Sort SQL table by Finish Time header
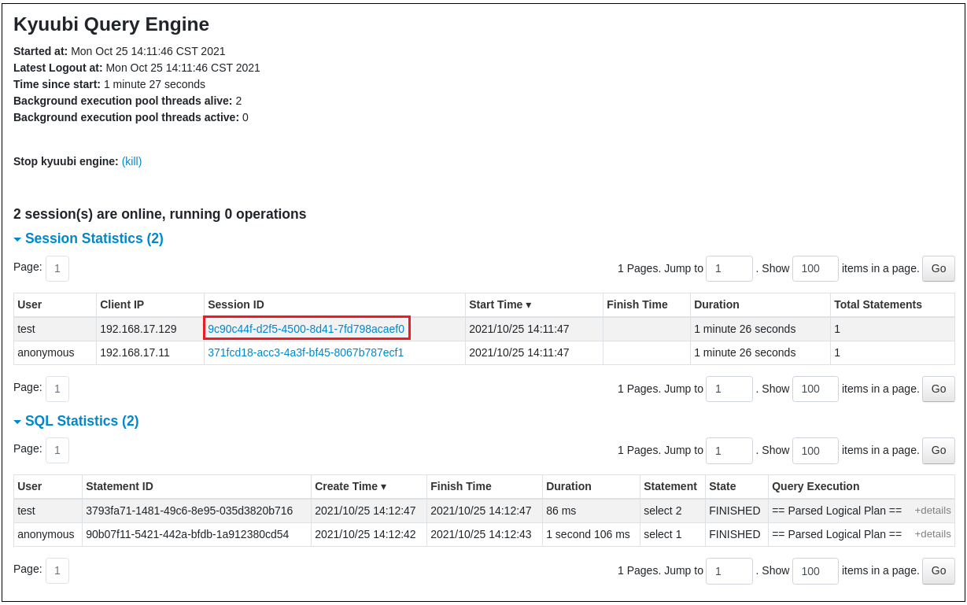The width and height of the screenshot is (967, 605). tap(461, 486)
